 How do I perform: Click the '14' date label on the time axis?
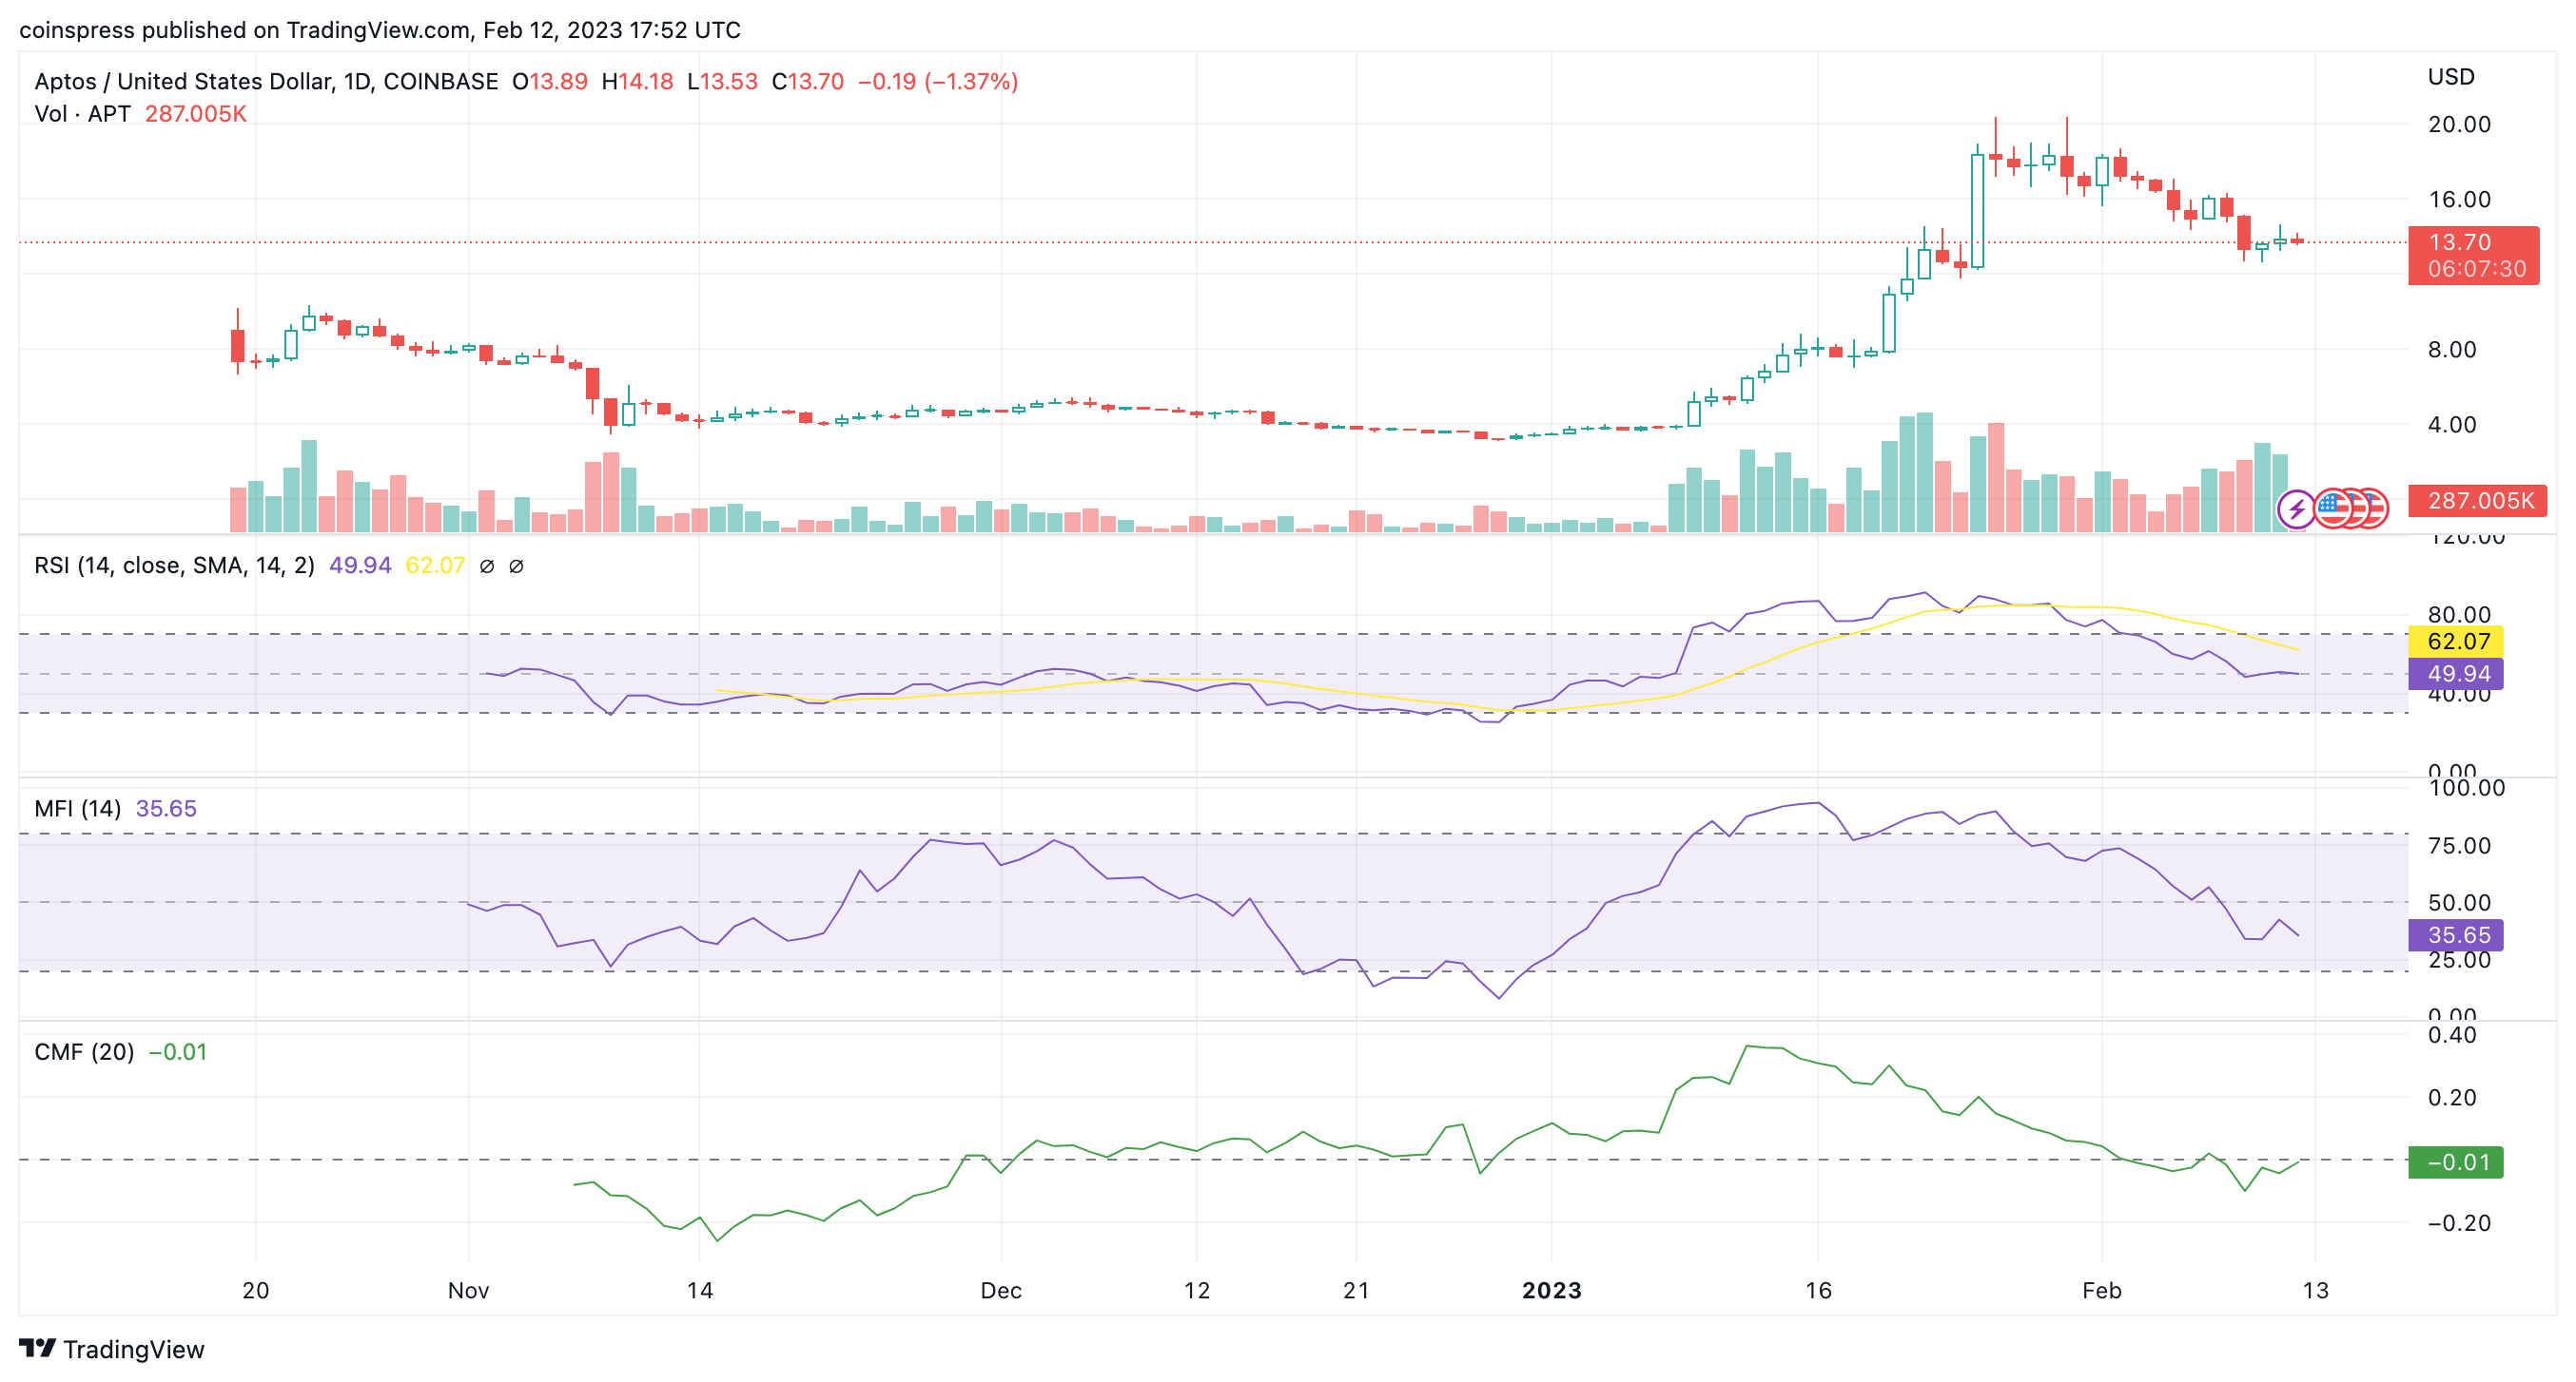point(700,1290)
